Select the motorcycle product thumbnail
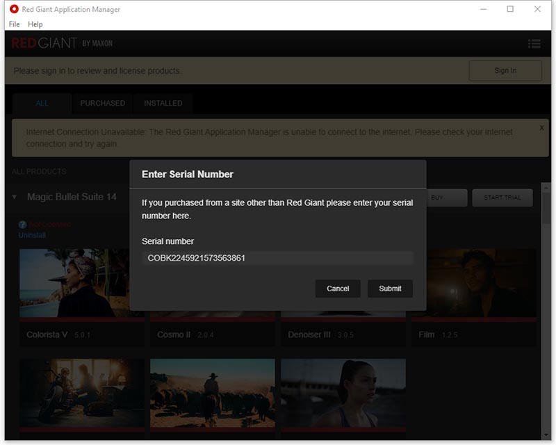Screen dimensions: 556x445 pos(82,393)
